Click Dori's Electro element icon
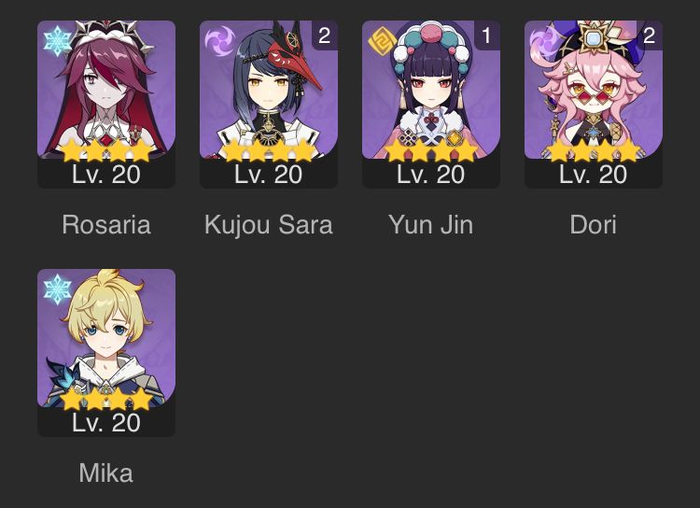700x508 pixels. pyautogui.click(x=544, y=42)
